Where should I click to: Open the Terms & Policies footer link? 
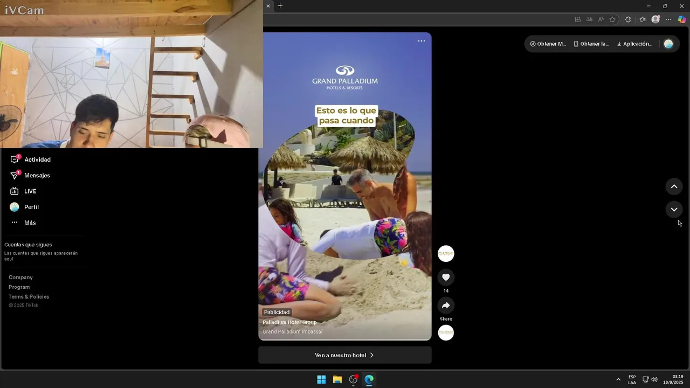(x=29, y=297)
